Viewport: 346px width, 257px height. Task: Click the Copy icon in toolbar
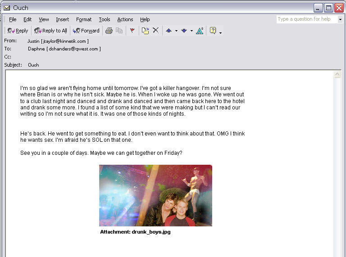(x=119, y=31)
